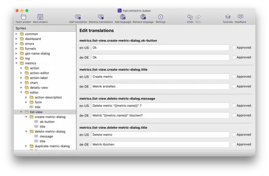Click the ok-button translation key icon
Image resolution: width=269 pixels, height=176 pixels.
tap(36, 122)
